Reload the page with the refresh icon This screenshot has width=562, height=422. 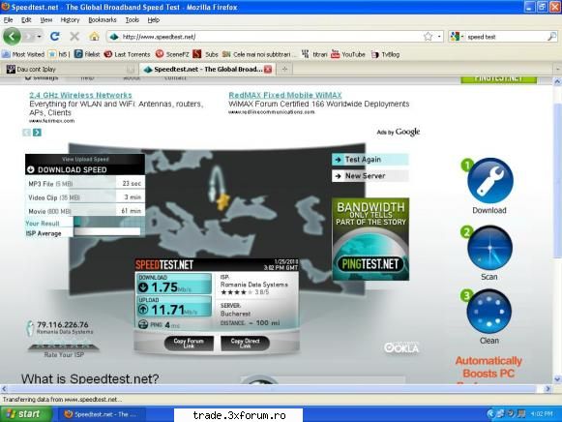click(55, 36)
